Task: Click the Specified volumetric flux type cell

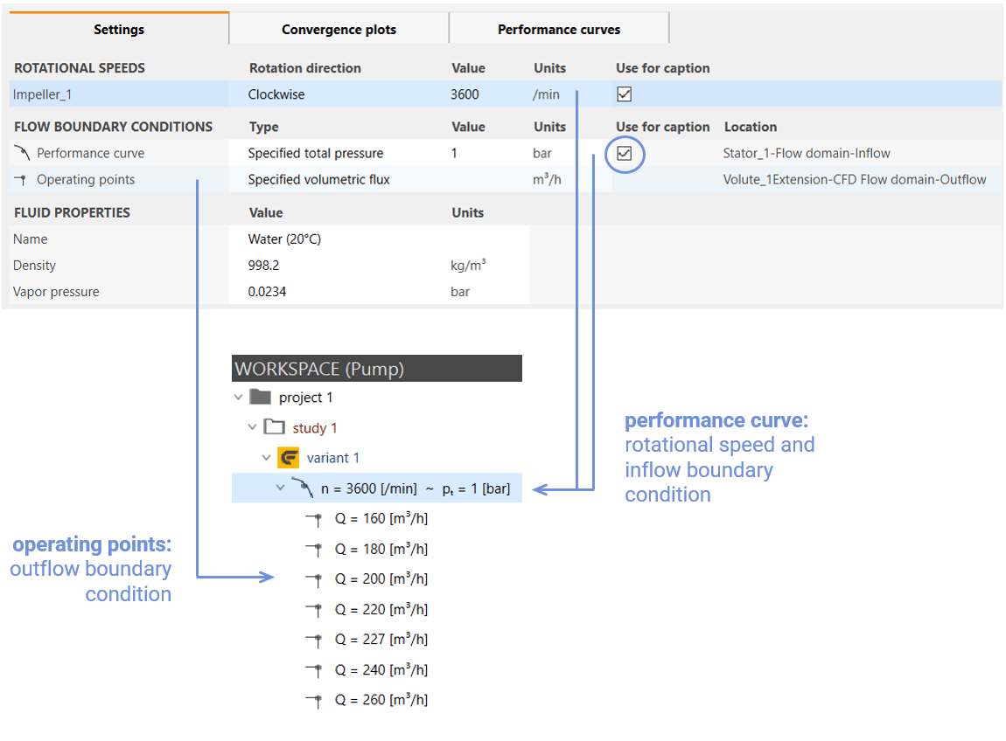Action: click(x=319, y=179)
